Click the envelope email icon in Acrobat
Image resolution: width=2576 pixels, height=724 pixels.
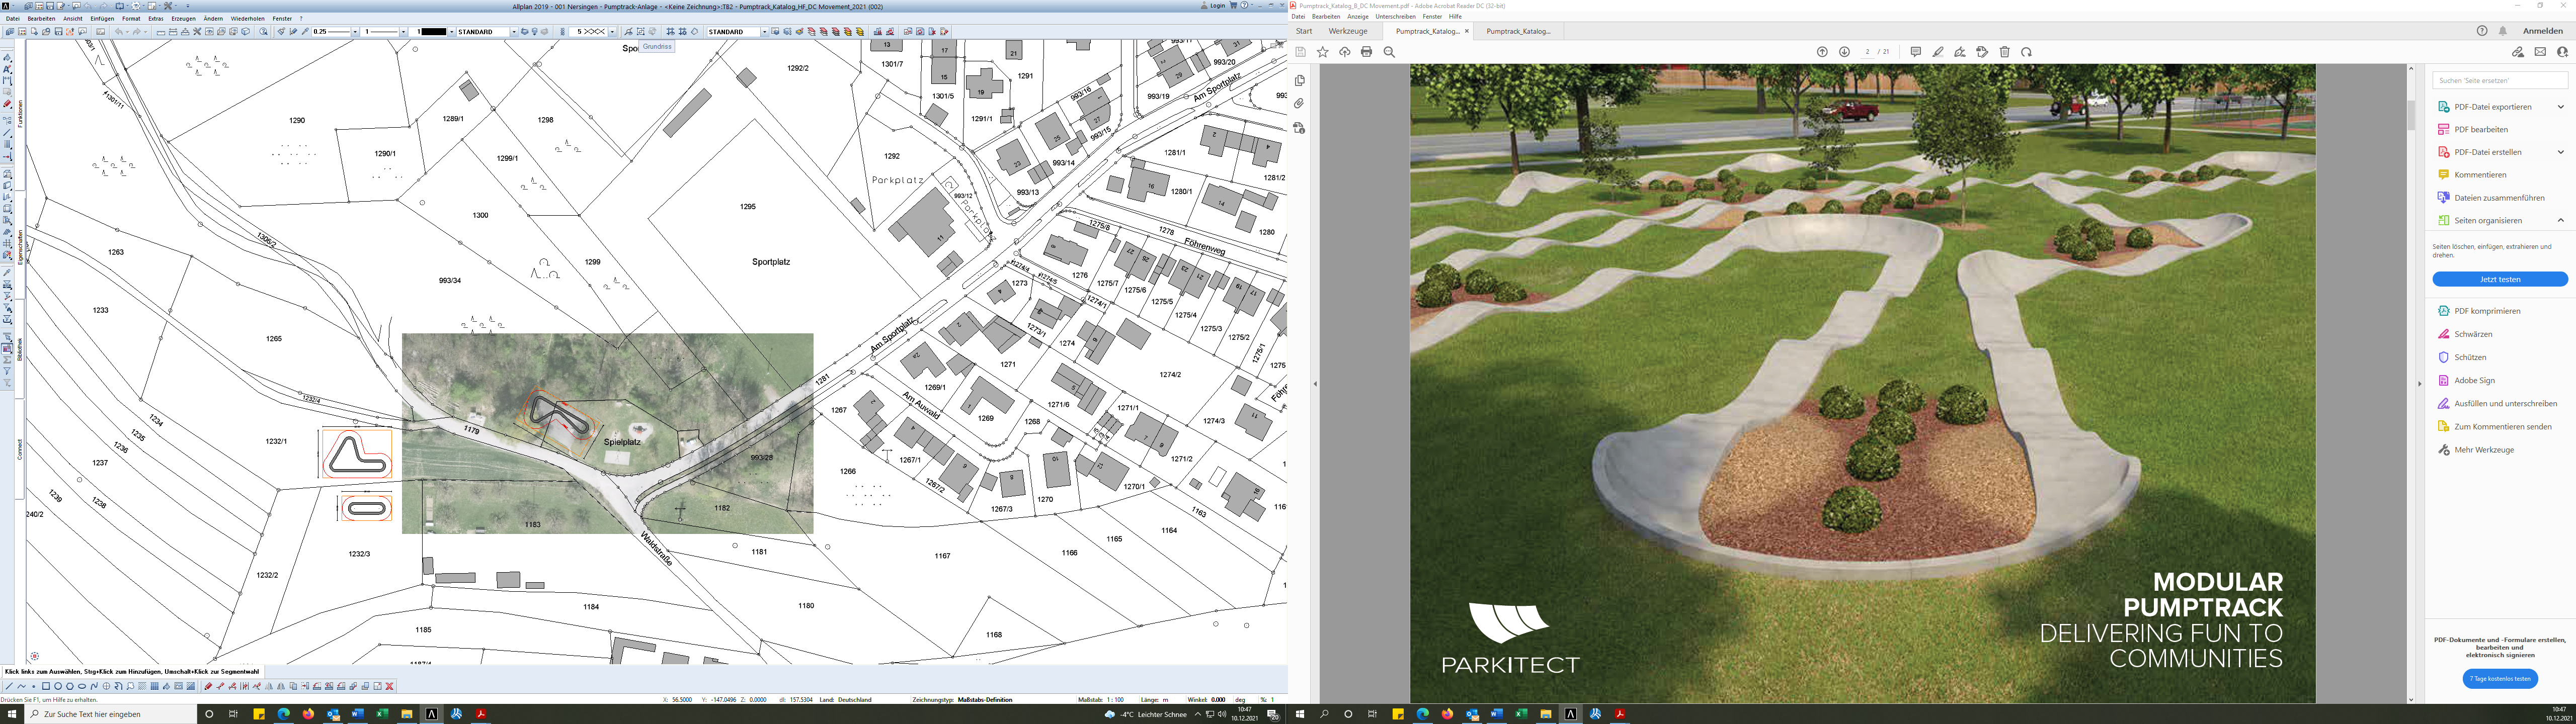pos(2540,52)
